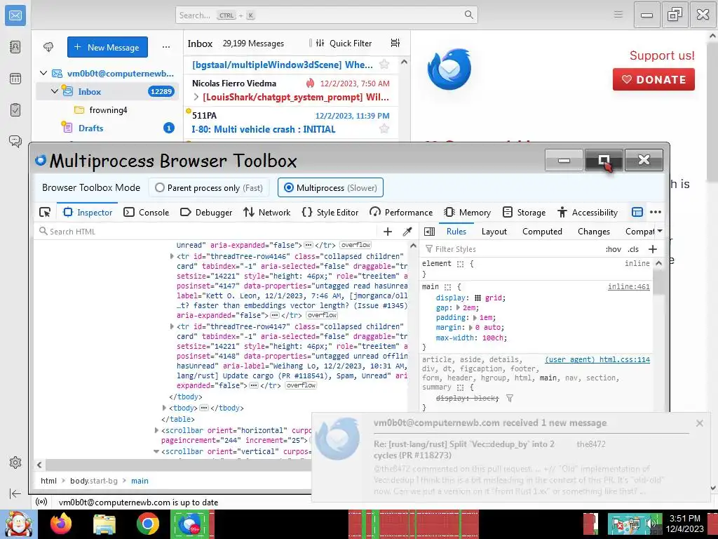Click the online status icon in status bar
This screenshot has width=718, height=539.
pyautogui.click(x=41, y=503)
